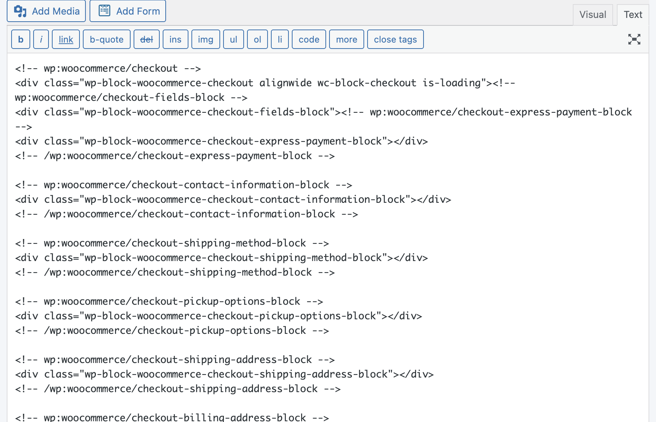
Task: Click the Add Media button
Action: (x=46, y=11)
